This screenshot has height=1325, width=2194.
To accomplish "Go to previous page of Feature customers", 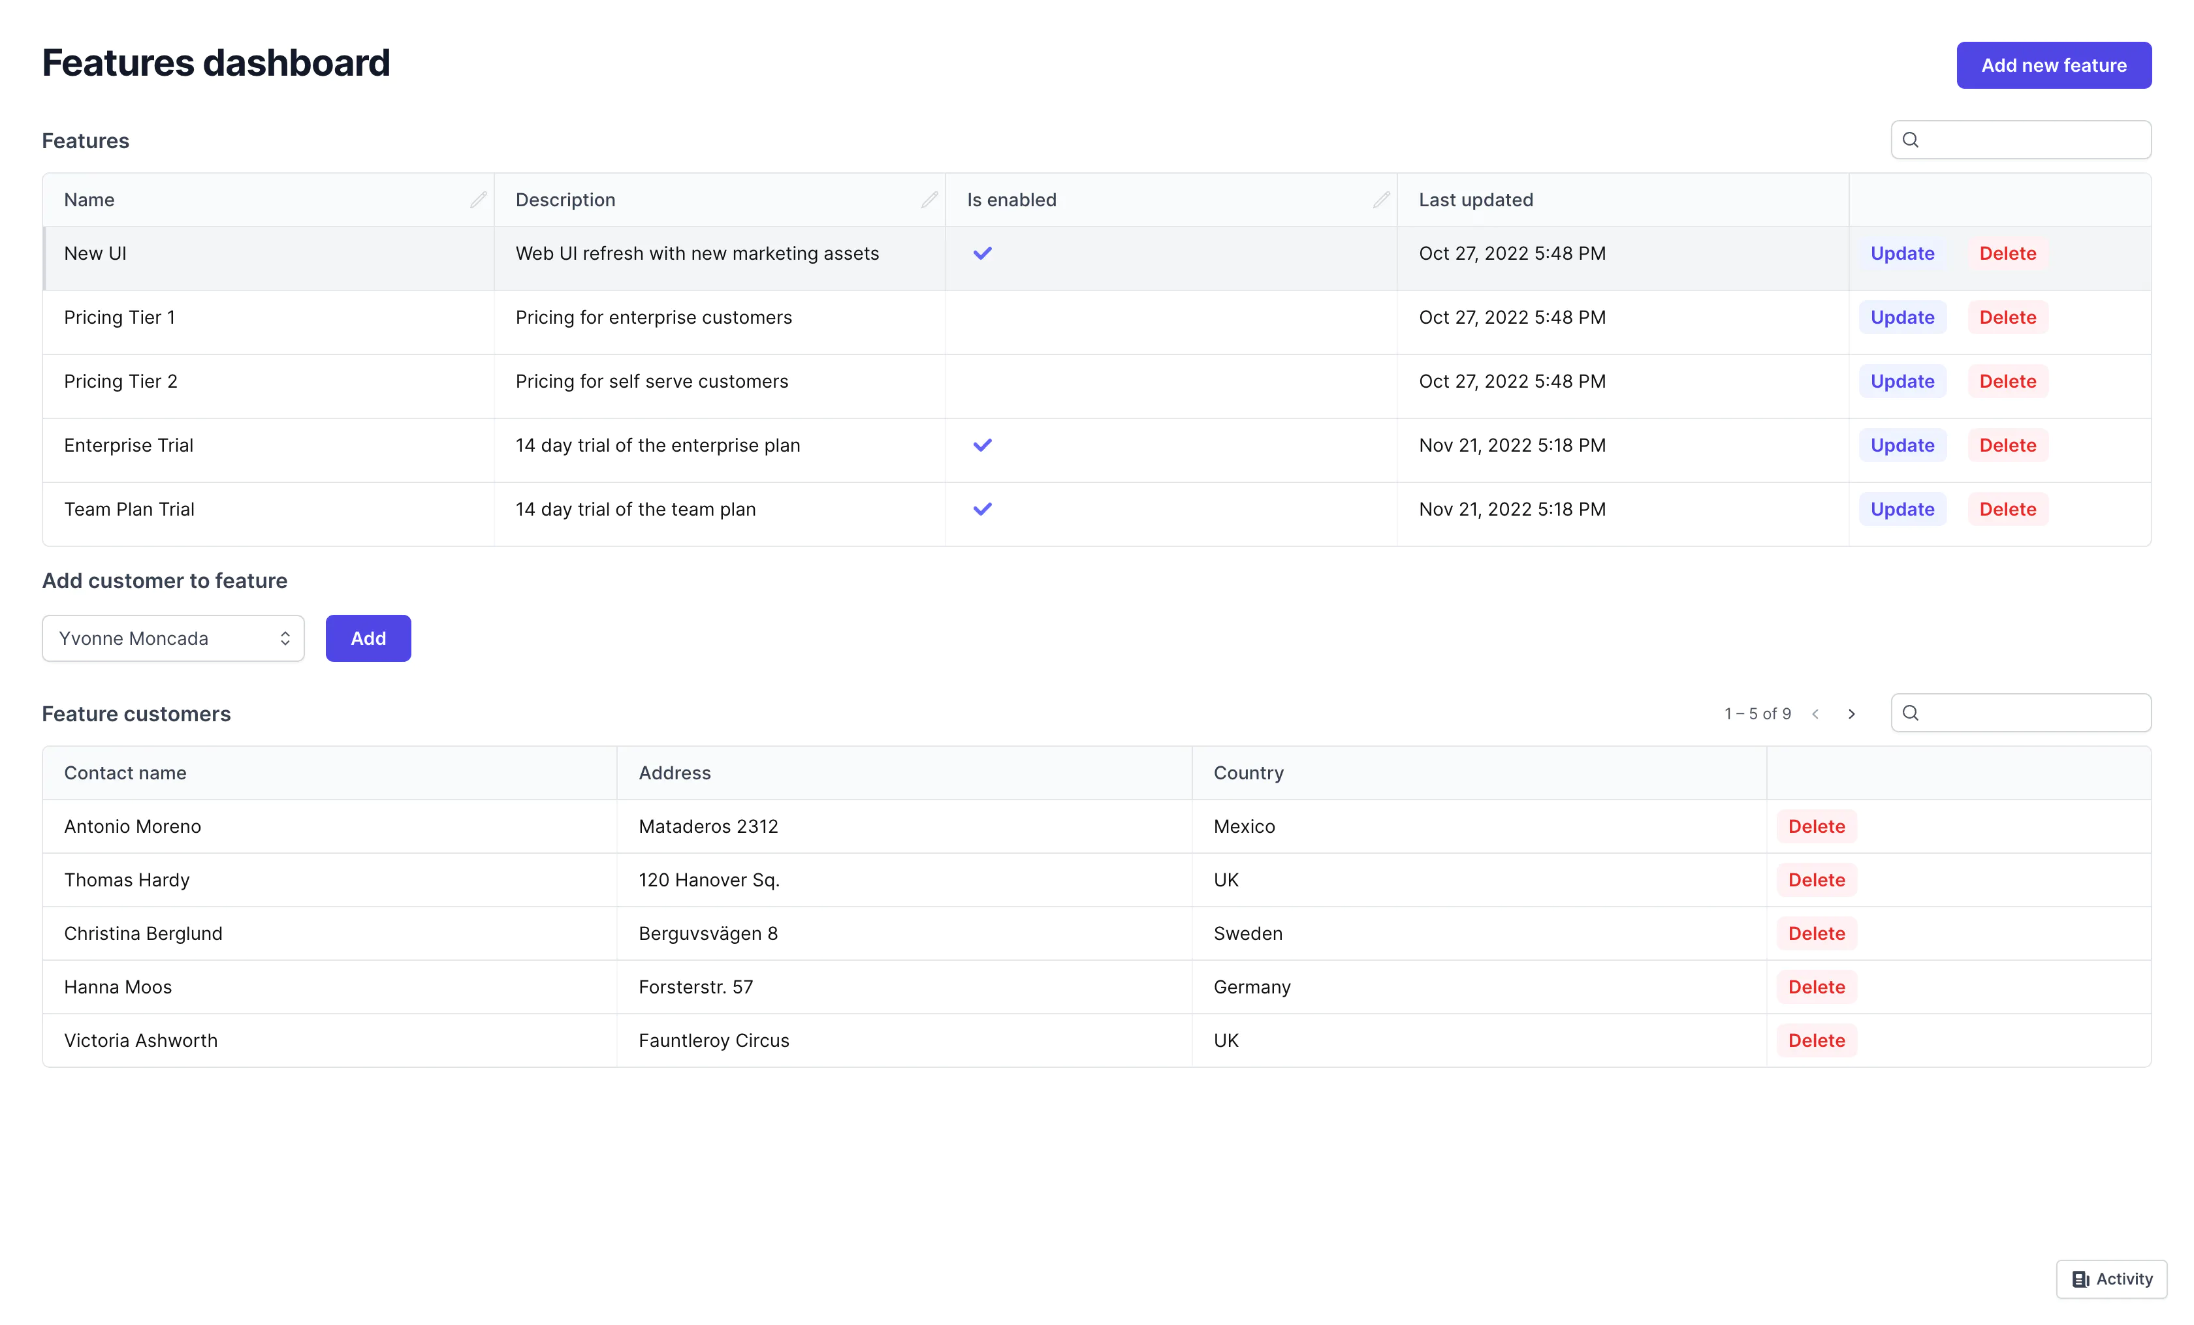I will coord(1815,713).
